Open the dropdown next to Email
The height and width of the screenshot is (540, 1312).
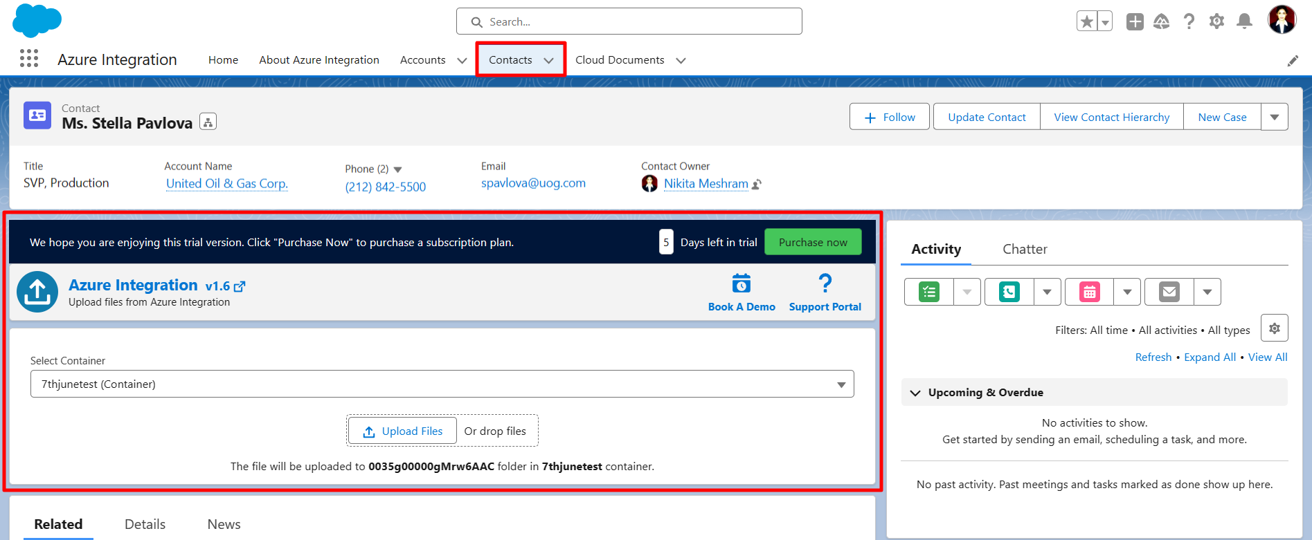1207,292
